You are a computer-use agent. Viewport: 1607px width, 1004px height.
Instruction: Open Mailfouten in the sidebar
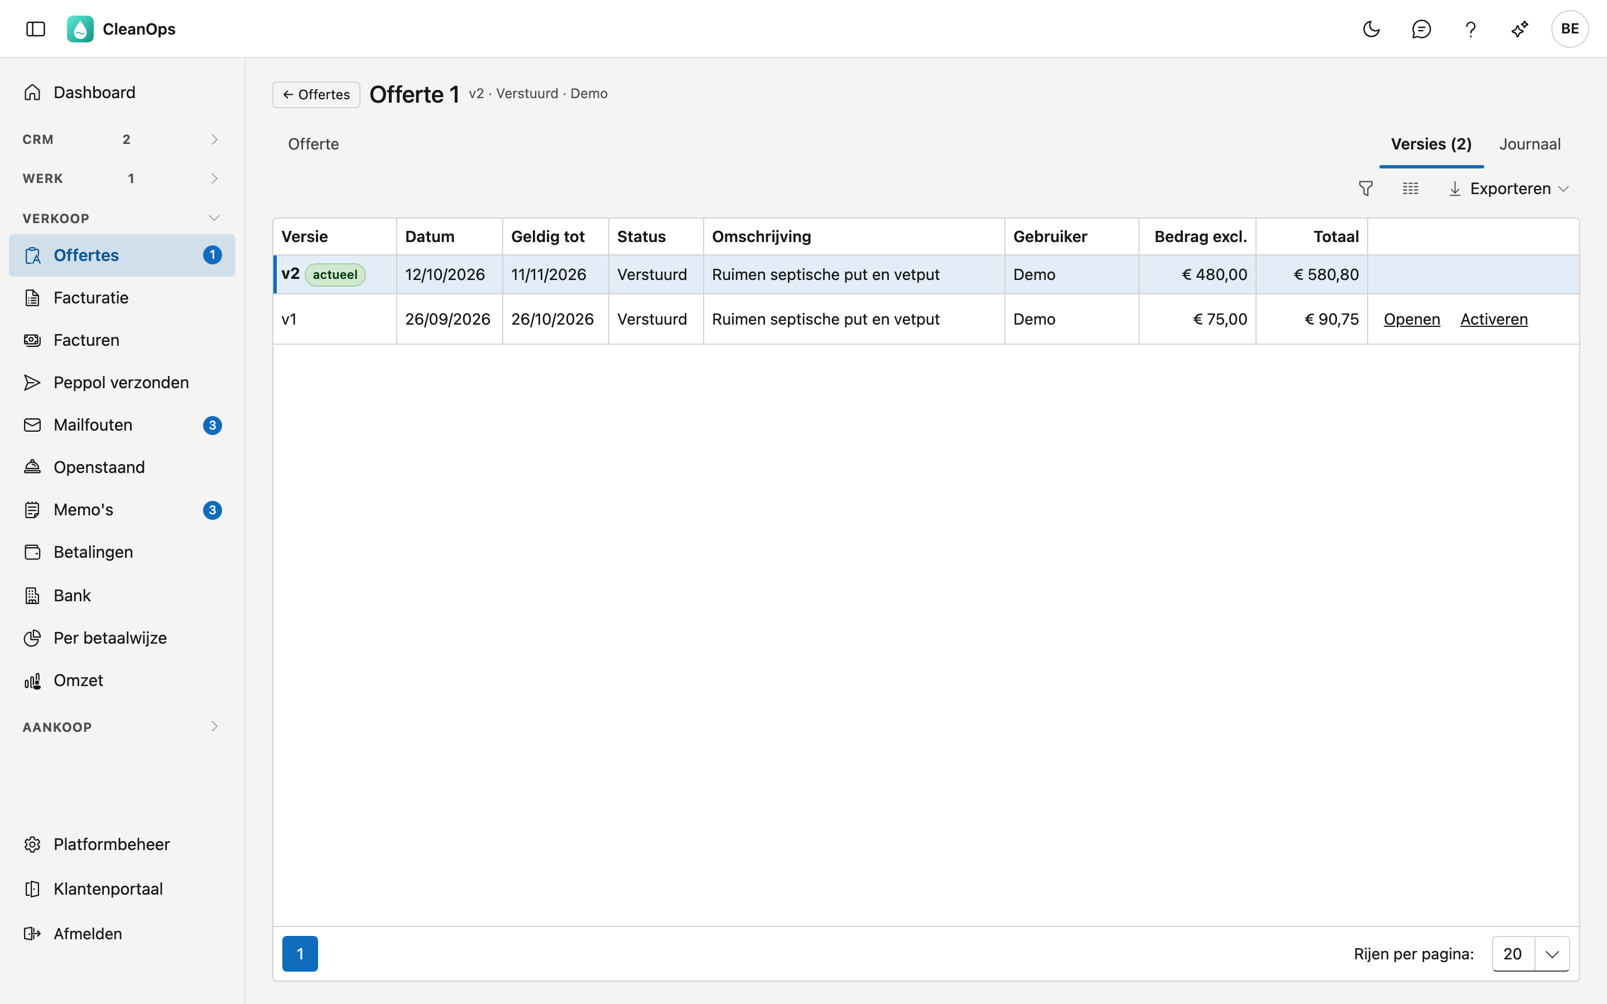click(122, 425)
